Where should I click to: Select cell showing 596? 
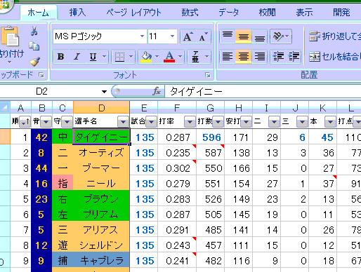click(x=211, y=137)
